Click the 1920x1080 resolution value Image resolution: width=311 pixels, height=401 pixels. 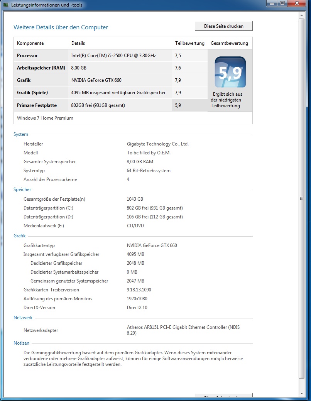click(x=137, y=299)
